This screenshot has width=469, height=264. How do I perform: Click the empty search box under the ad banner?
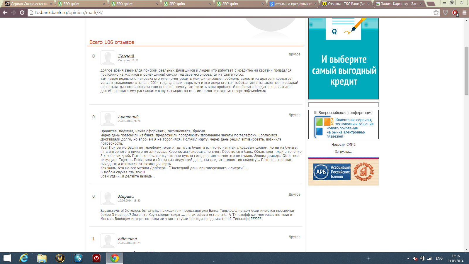[x=344, y=105]
